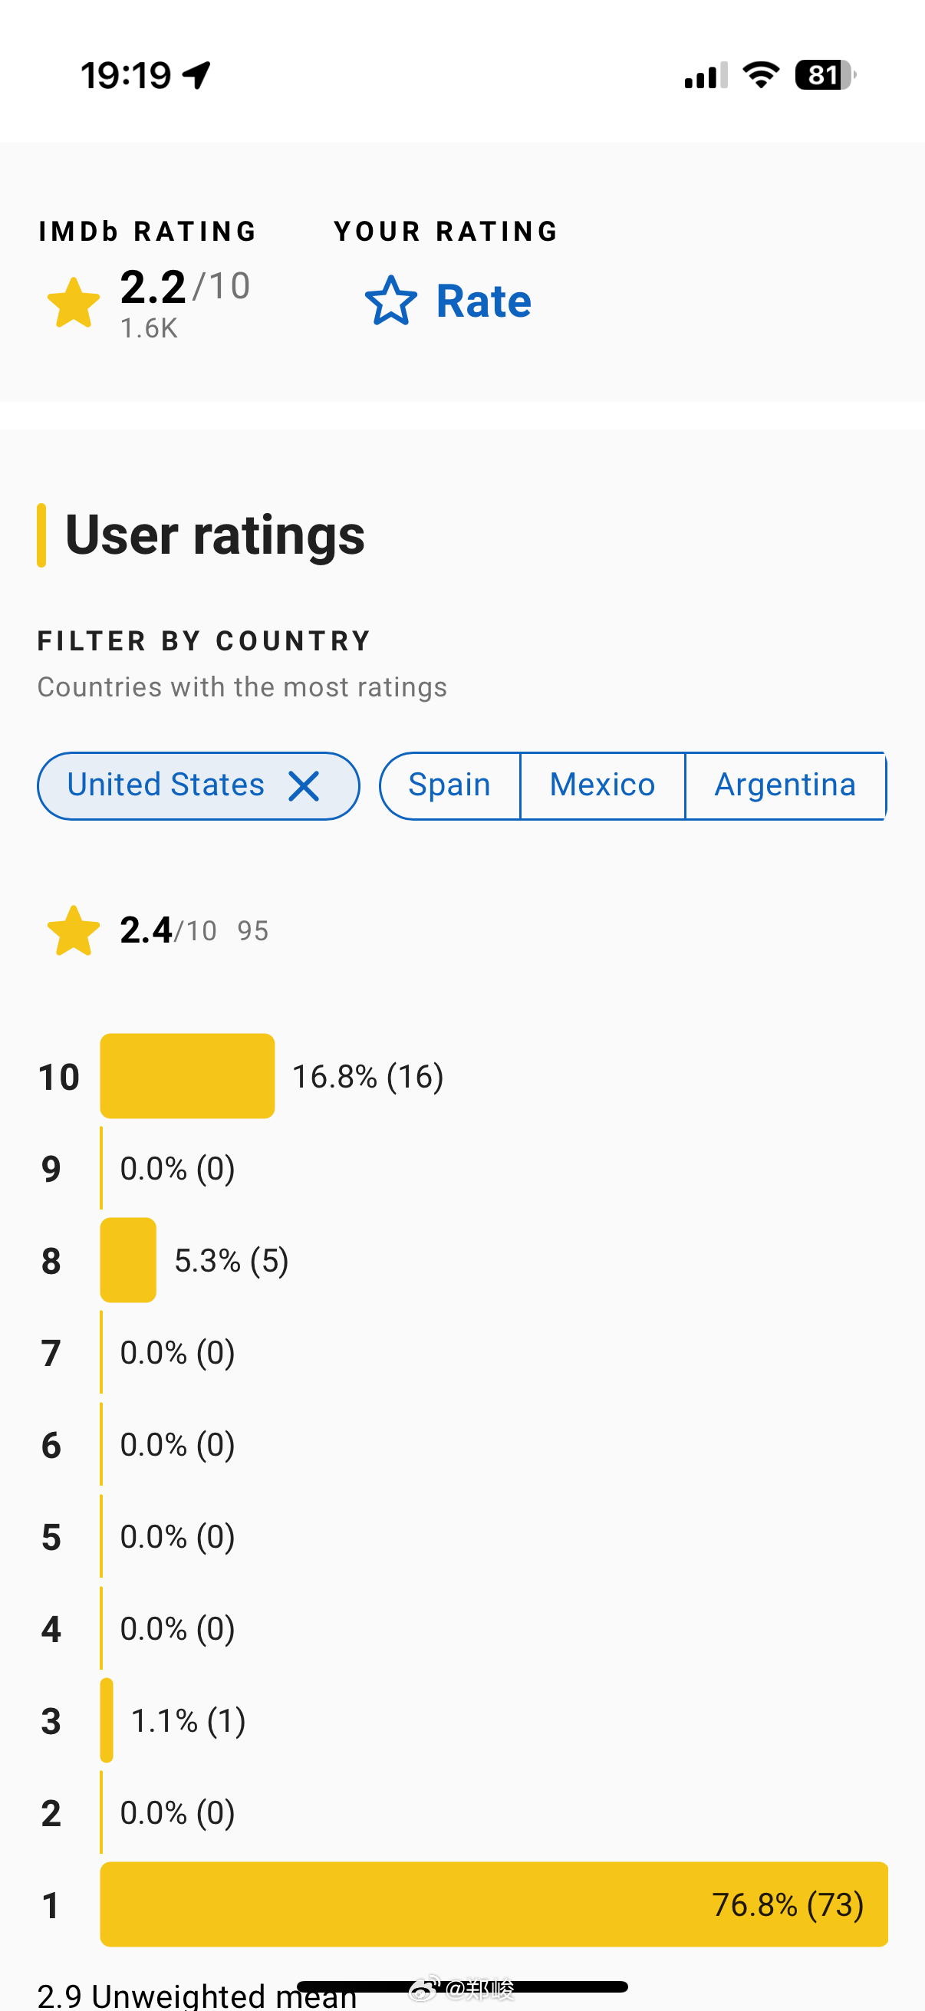Tap the 8-star rating bar
The width and height of the screenshot is (925, 2011).
[x=128, y=1259]
